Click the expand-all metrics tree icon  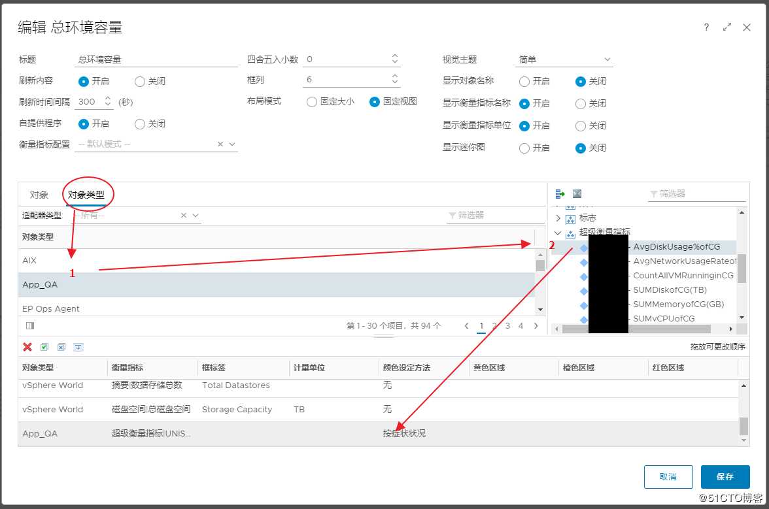[560, 194]
